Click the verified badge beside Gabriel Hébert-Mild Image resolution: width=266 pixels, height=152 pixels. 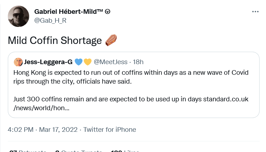tap(107, 12)
